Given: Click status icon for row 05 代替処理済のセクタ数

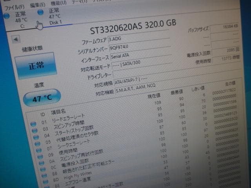Looking at the screenshot, I should coord(38,144).
